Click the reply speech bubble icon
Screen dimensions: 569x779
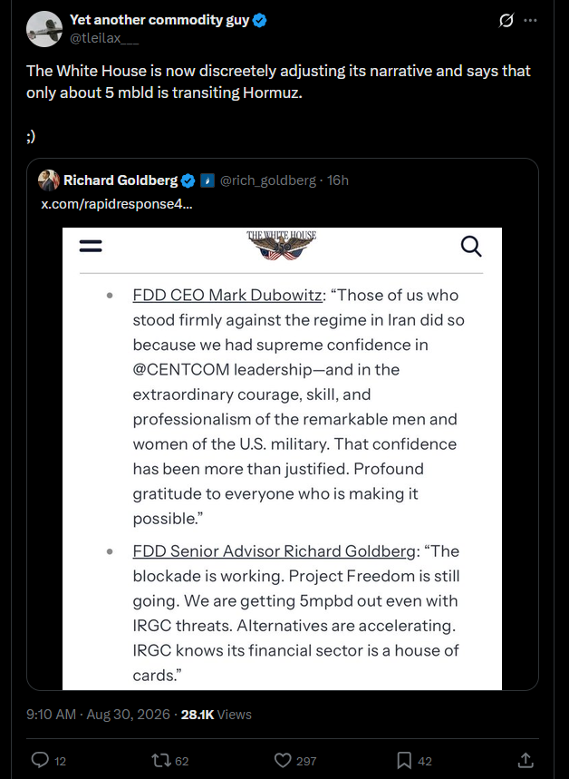[x=40, y=760]
